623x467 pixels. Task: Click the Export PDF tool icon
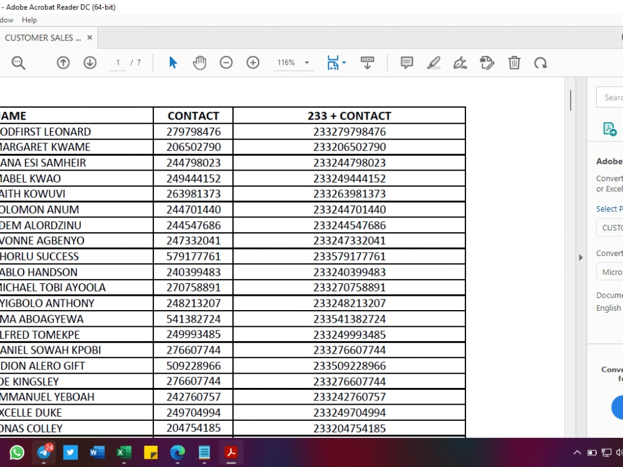coord(609,129)
